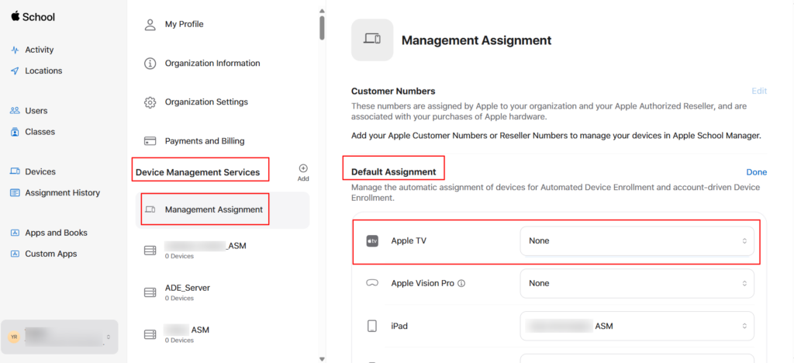Click the Management Assignment devices icon
The width and height of the screenshot is (794, 363).
[150, 209]
